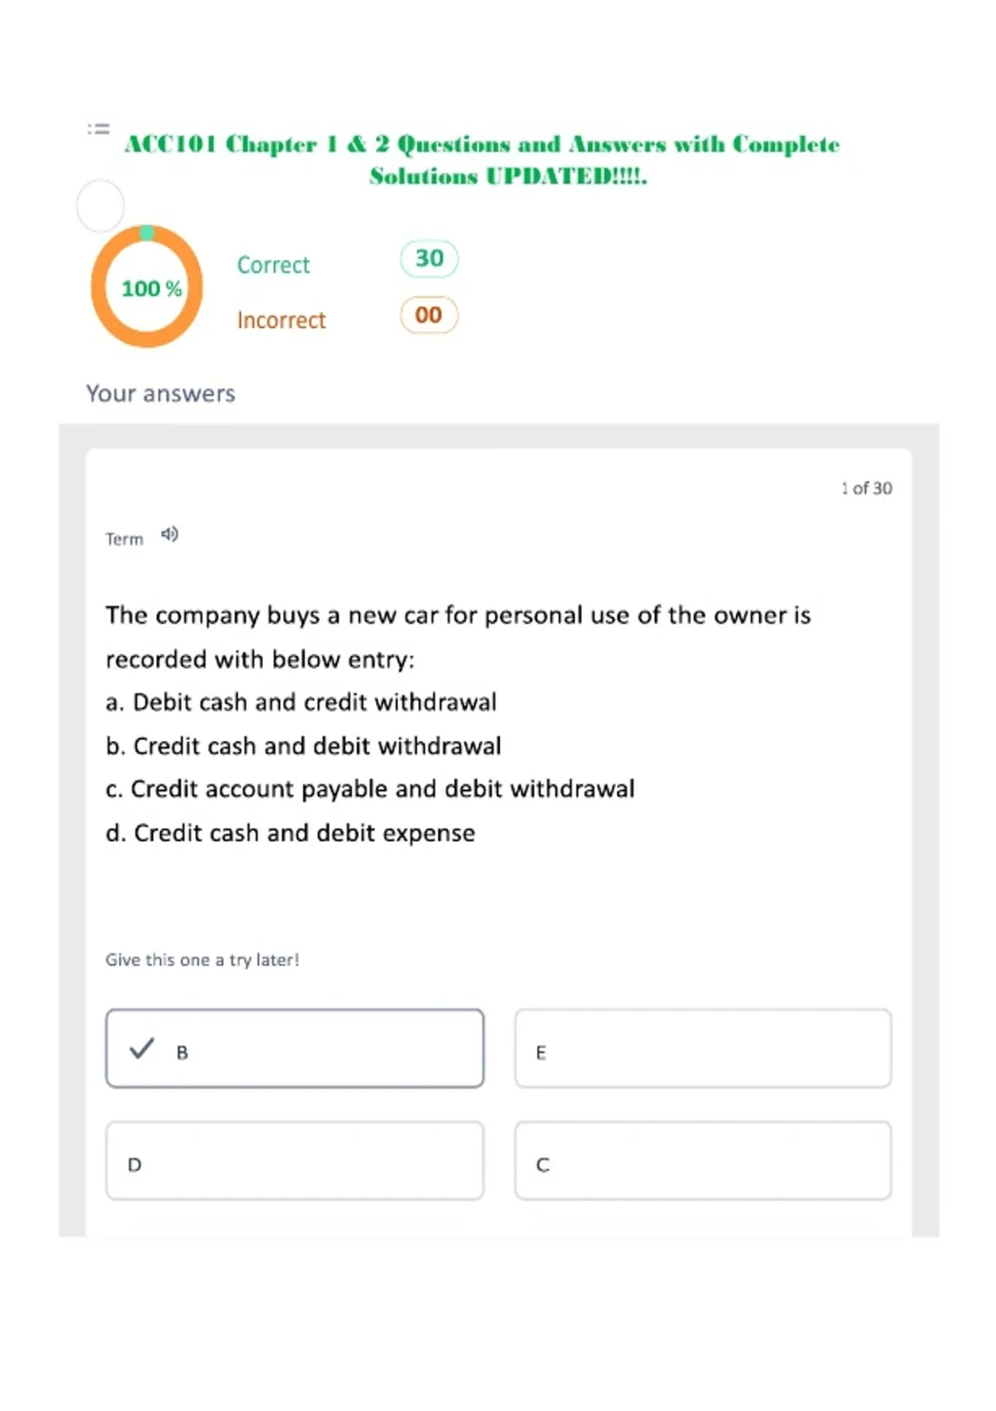Viewport: 996px width, 1411px height.
Task: Click the Give this one a try later message
Action: (203, 960)
